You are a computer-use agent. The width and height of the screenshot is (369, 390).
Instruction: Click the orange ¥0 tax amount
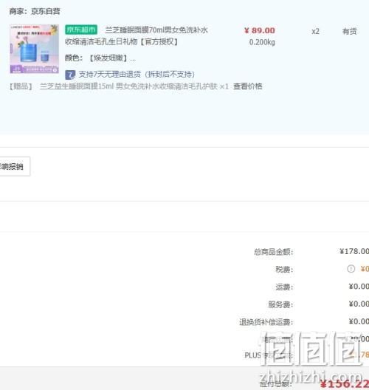[x=365, y=269]
